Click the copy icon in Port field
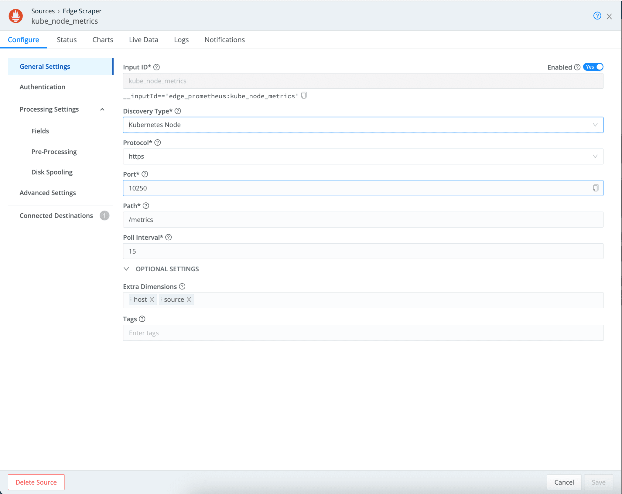 coord(595,188)
